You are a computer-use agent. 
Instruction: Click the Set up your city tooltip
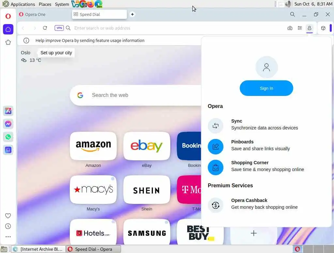[56, 53]
